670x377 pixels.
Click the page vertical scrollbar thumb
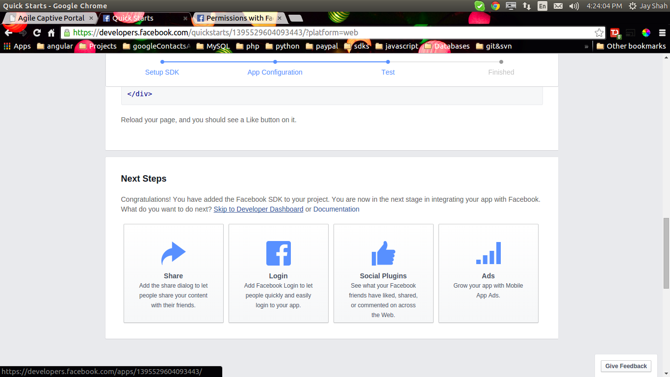click(666, 253)
